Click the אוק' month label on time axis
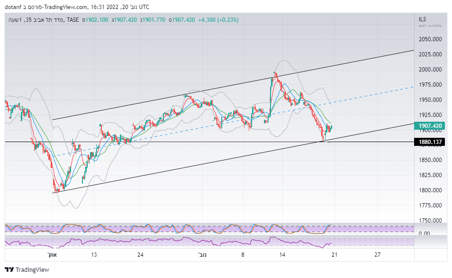Viewport: 452px width, 278px height. pyautogui.click(x=52, y=255)
